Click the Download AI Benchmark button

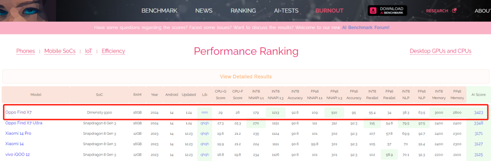click(x=387, y=11)
